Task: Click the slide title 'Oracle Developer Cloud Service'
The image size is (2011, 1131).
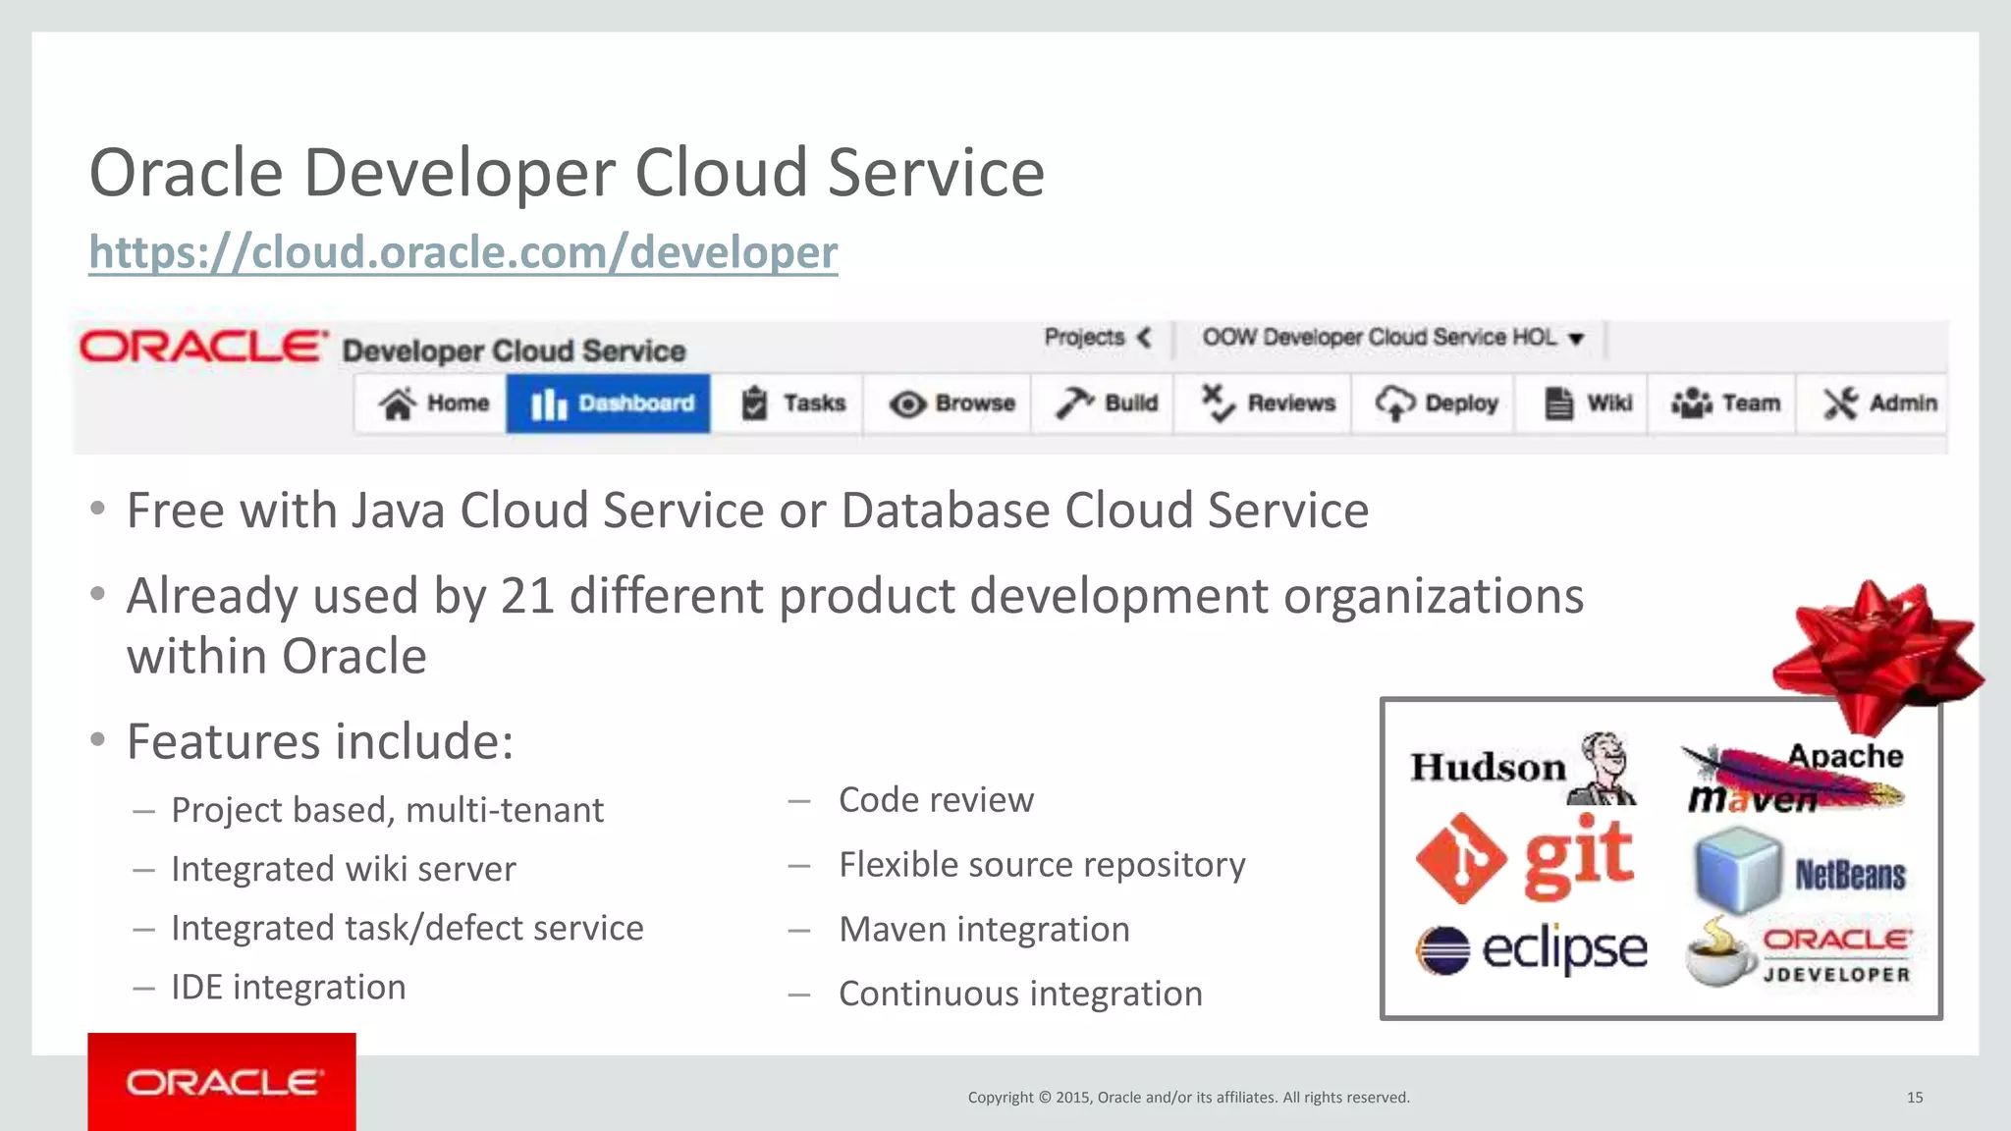Action: (x=567, y=173)
